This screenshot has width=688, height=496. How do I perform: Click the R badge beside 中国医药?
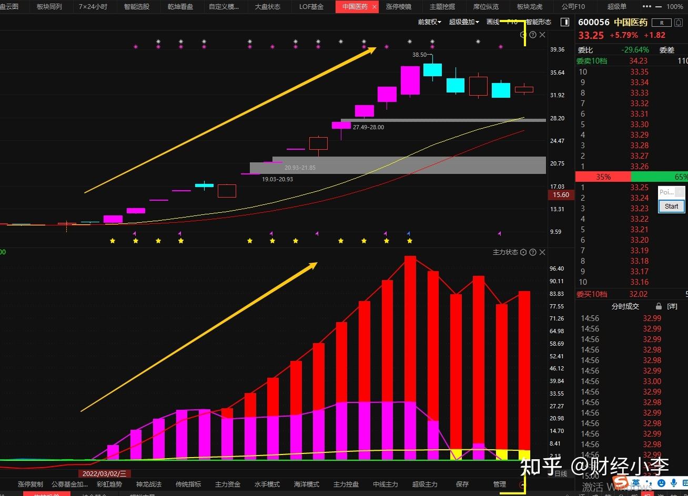tap(661, 23)
